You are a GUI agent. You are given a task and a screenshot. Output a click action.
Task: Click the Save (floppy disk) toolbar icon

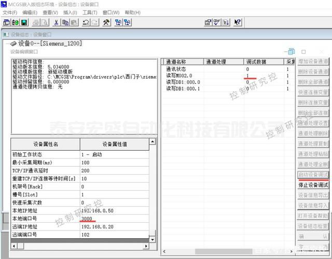pyautogui.click(x=24, y=22)
